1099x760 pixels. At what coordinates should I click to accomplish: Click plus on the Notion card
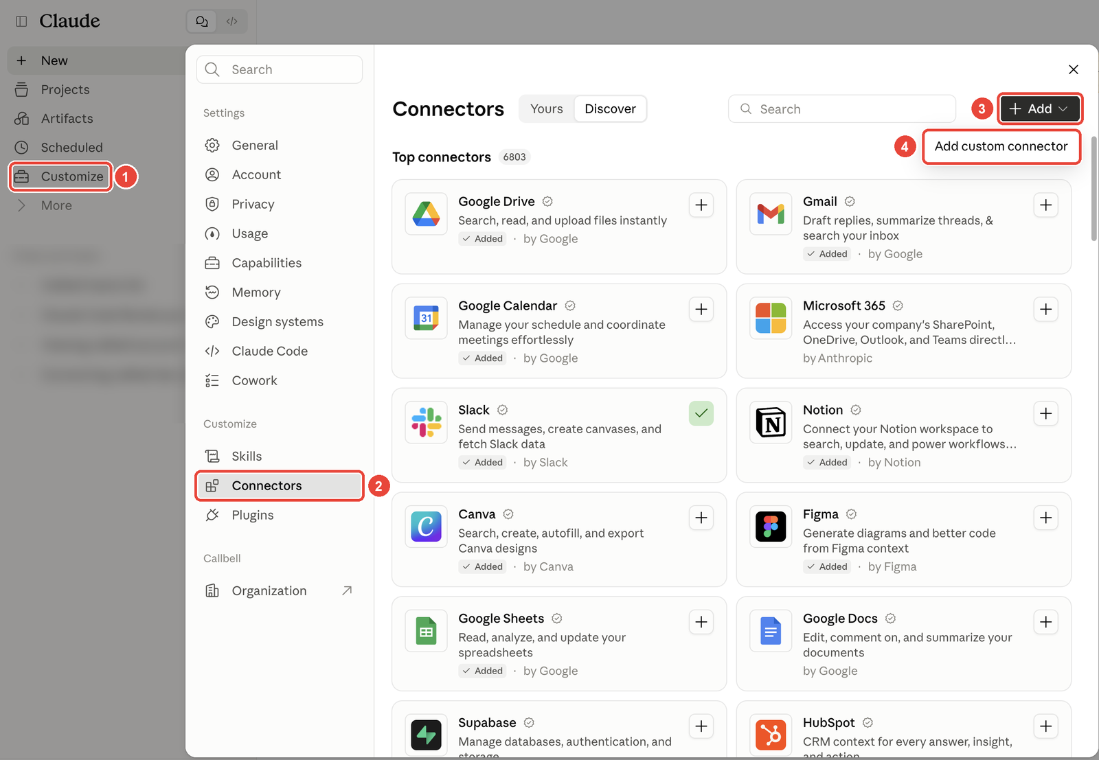1046,413
